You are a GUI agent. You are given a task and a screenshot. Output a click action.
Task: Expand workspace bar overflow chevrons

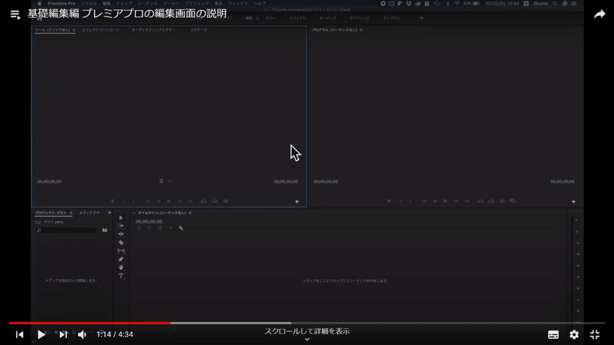(x=422, y=18)
